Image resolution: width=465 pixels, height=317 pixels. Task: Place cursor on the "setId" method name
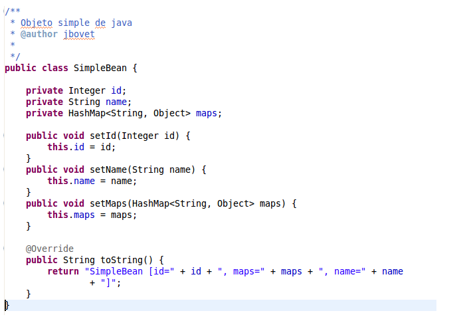click(103, 136)
